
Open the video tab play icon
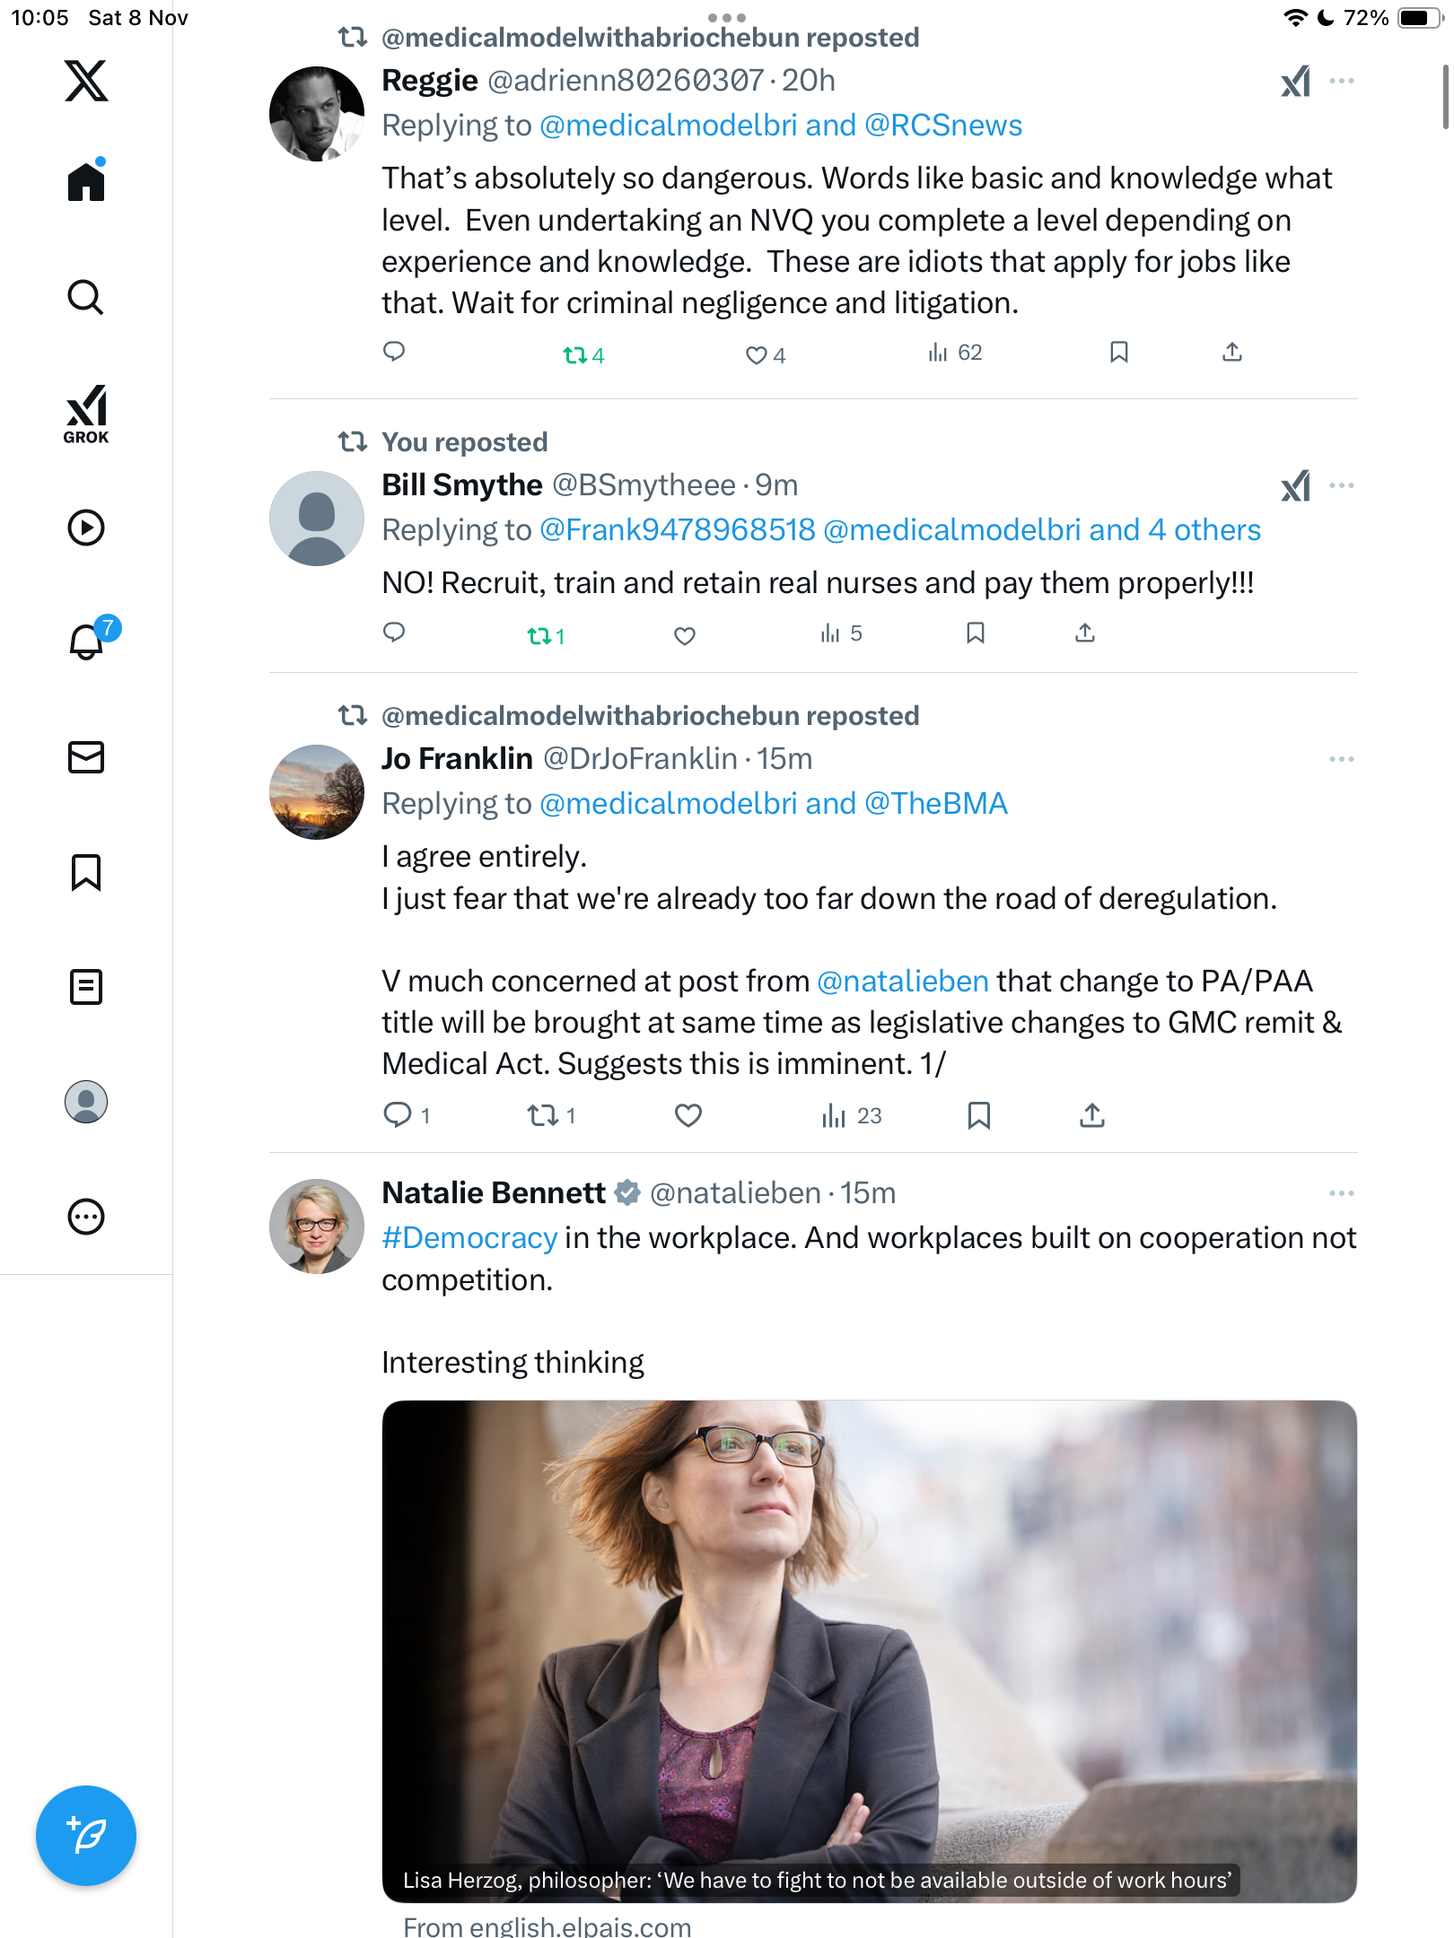[86, 528]
